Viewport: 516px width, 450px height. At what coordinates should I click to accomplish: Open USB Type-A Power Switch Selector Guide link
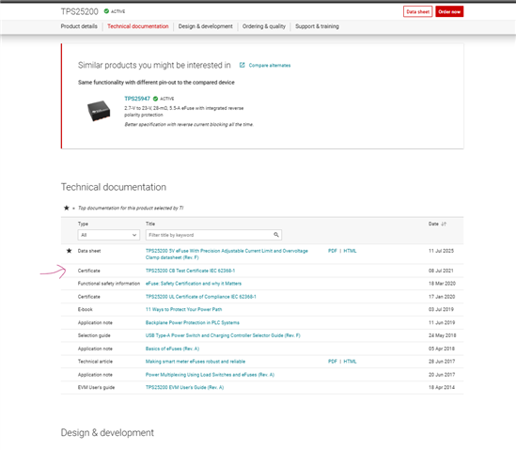(223, 335)
